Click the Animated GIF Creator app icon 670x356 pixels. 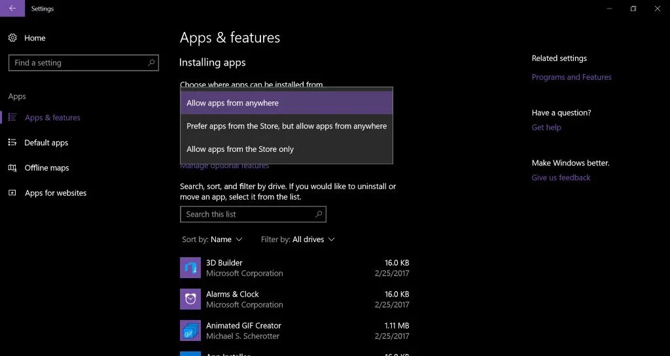[x=190, y=330]
